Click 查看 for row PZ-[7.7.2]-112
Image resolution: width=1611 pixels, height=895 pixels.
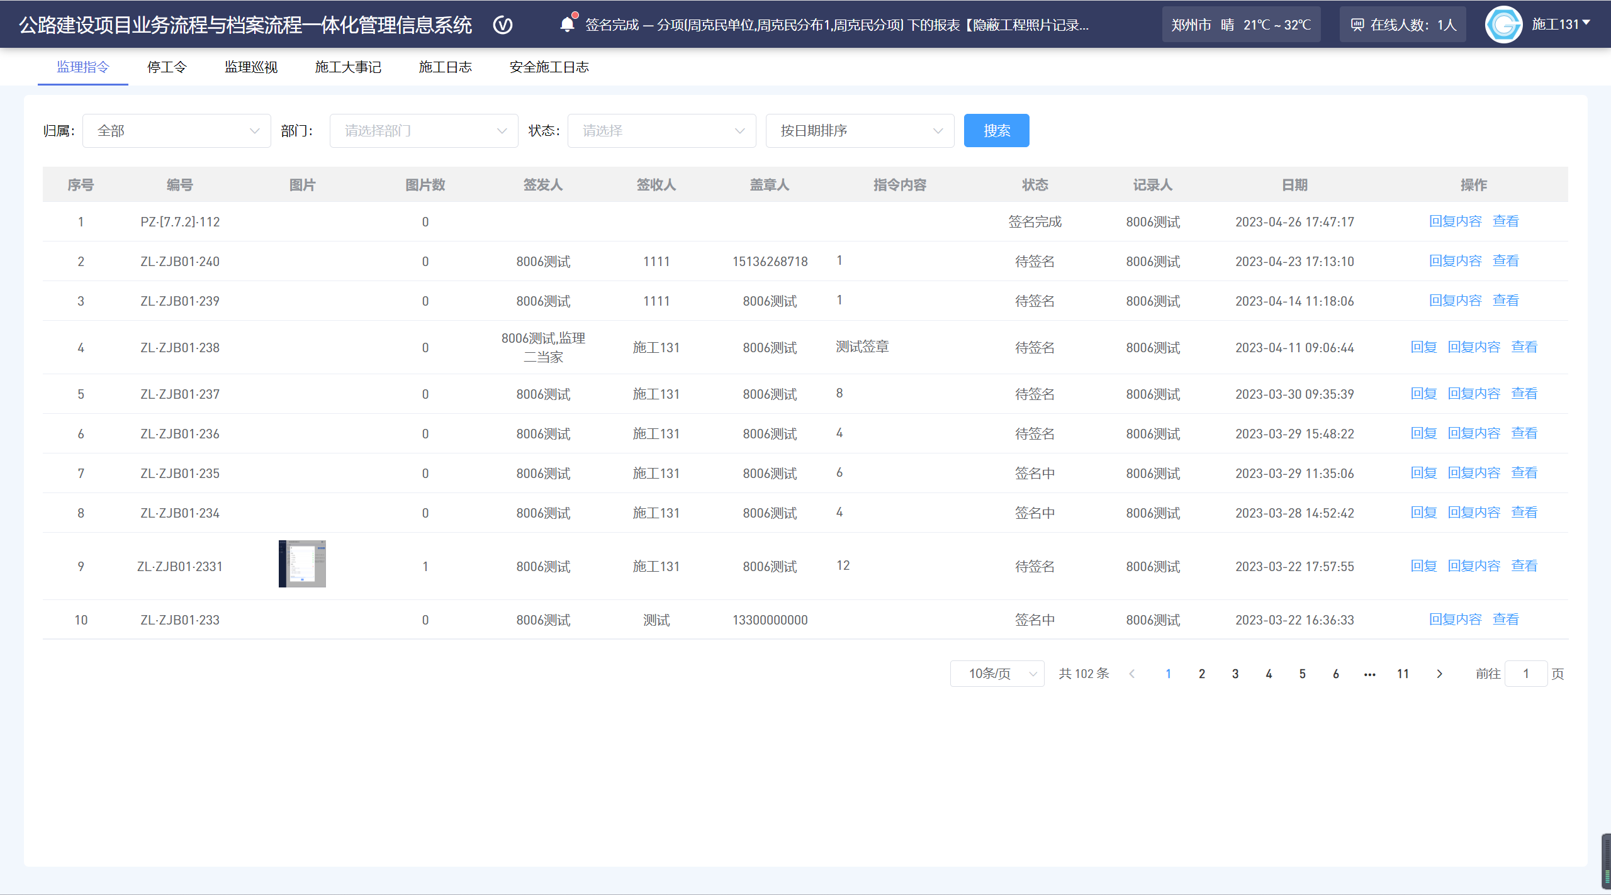(x=1506, y=221)
